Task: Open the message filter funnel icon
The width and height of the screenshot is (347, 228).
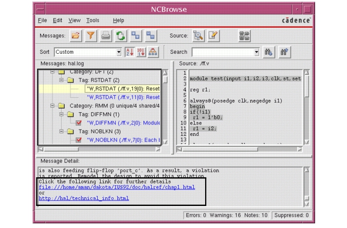Action: (90, 35)
